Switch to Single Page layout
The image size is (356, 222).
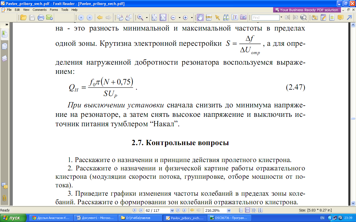[x=241, y=210]
